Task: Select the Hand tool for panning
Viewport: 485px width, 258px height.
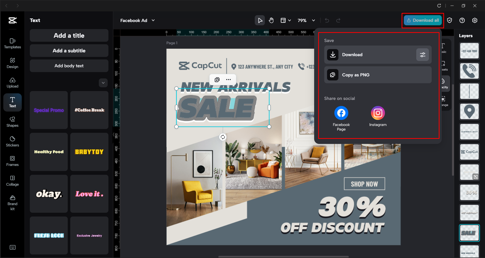Action: tap(271, 20)
